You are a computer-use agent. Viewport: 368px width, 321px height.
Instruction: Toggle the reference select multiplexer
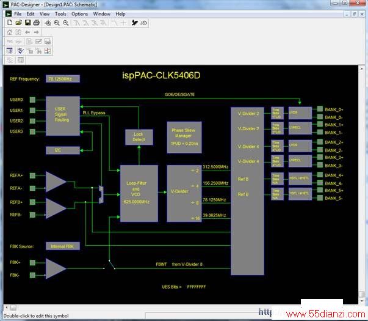pos(101,194)
